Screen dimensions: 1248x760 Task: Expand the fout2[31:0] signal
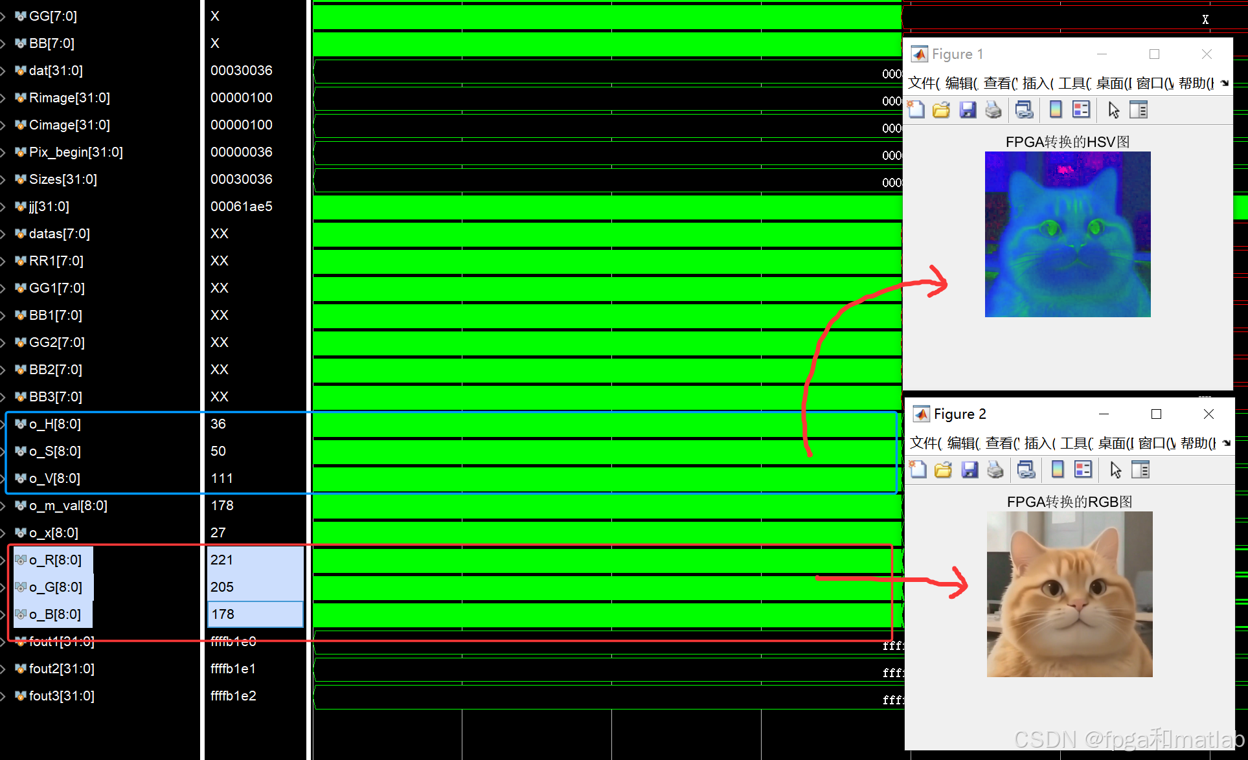click(x=3, y=669)
